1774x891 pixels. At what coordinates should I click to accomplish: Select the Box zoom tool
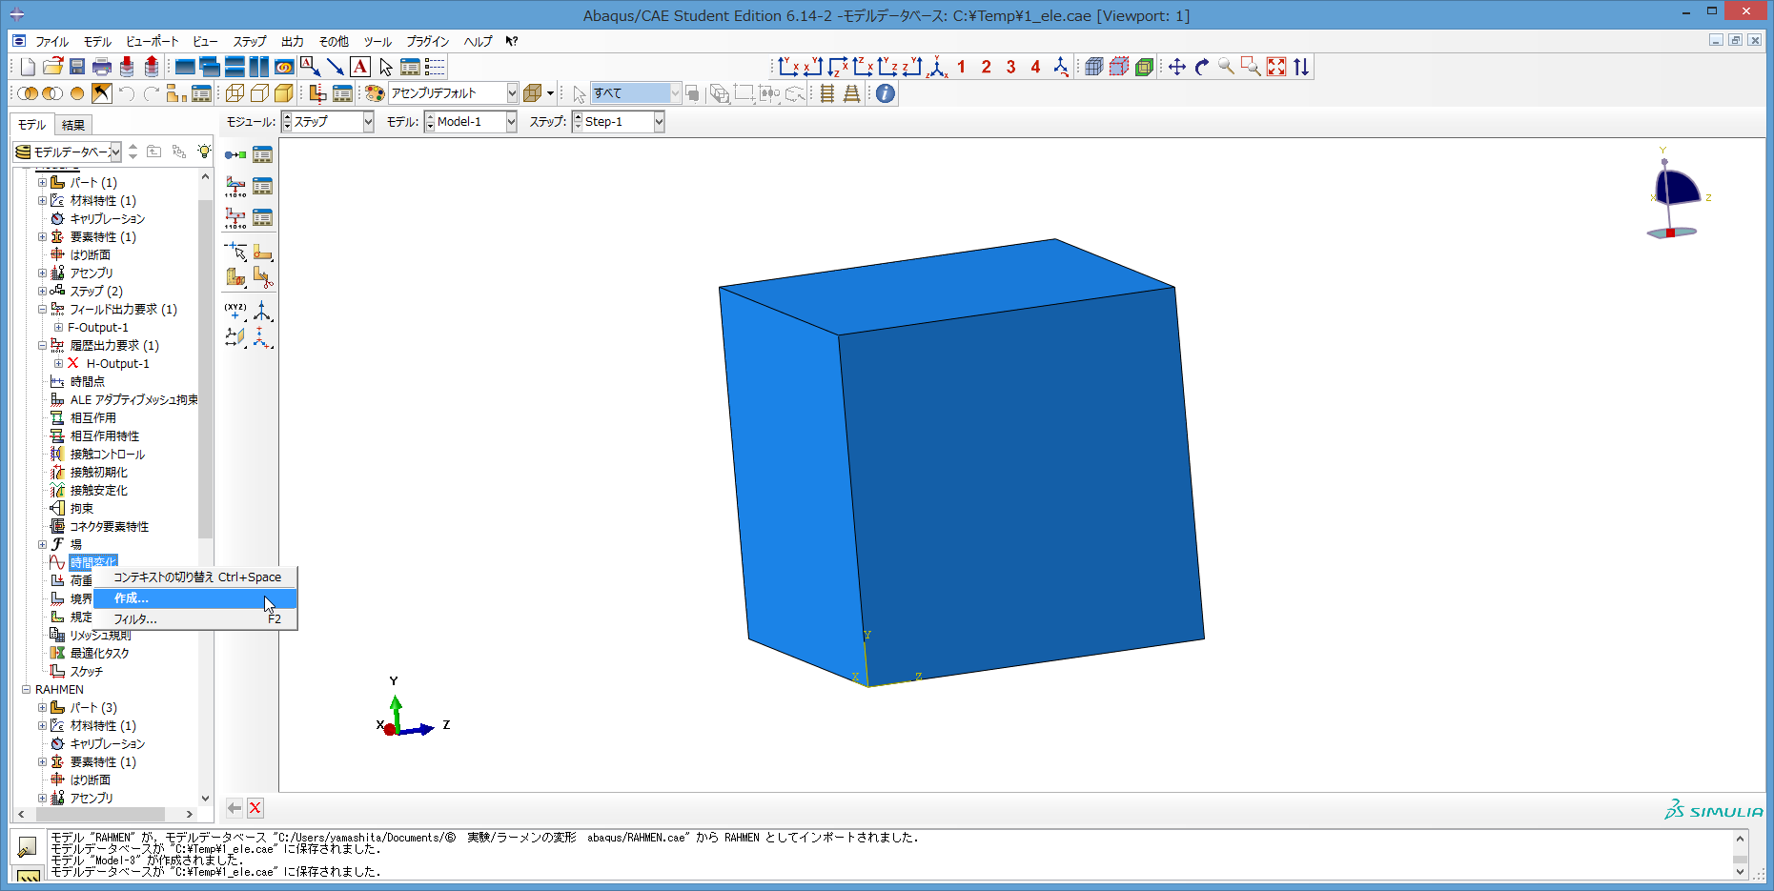[x=1252, y=67]
